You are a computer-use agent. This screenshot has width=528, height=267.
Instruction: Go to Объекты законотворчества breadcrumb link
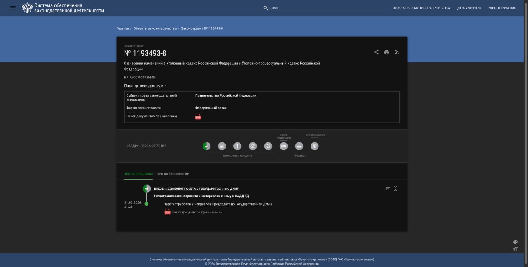pyautogui.click(x=155, y=28)
